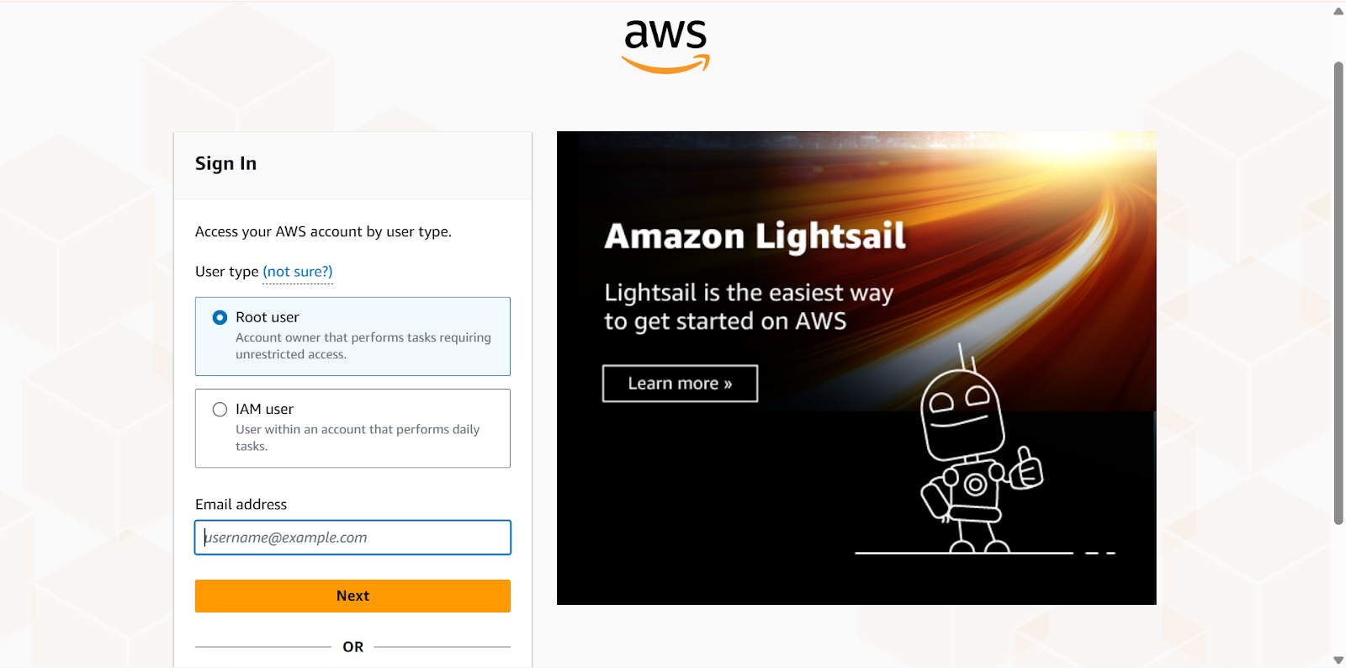1346x668 pixels.
Task: Open the "(not sure?)" help link
Action: [x=297, y=271]
